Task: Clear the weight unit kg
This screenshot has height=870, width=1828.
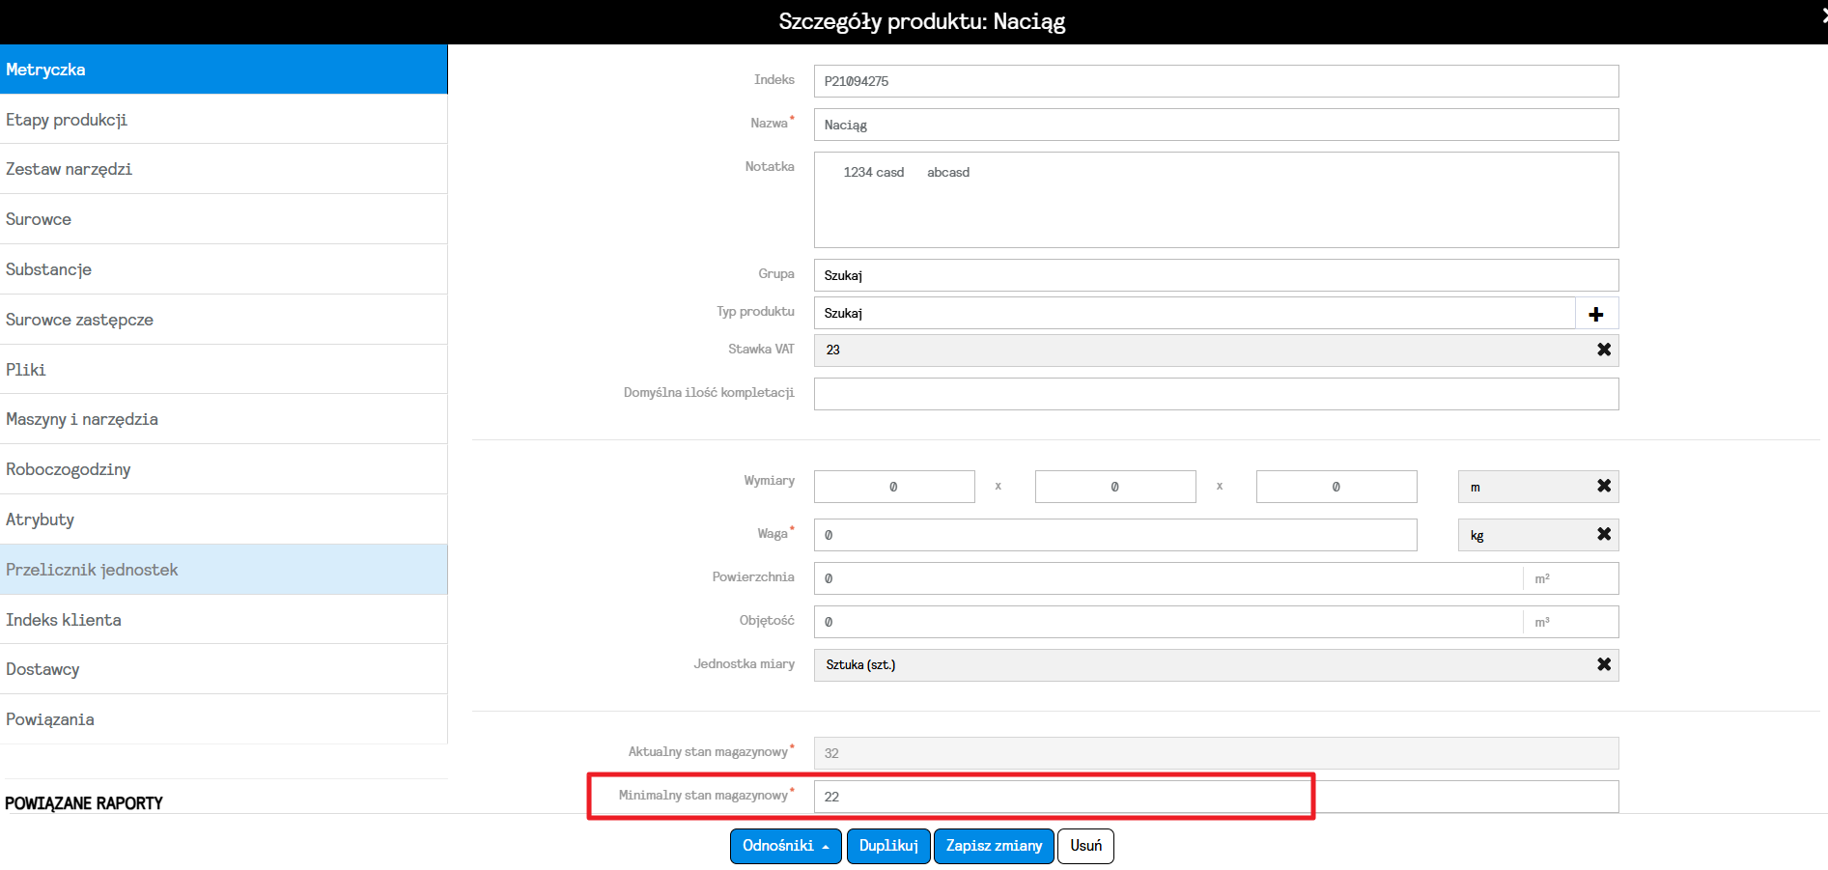Action: tap(1604, 534)
